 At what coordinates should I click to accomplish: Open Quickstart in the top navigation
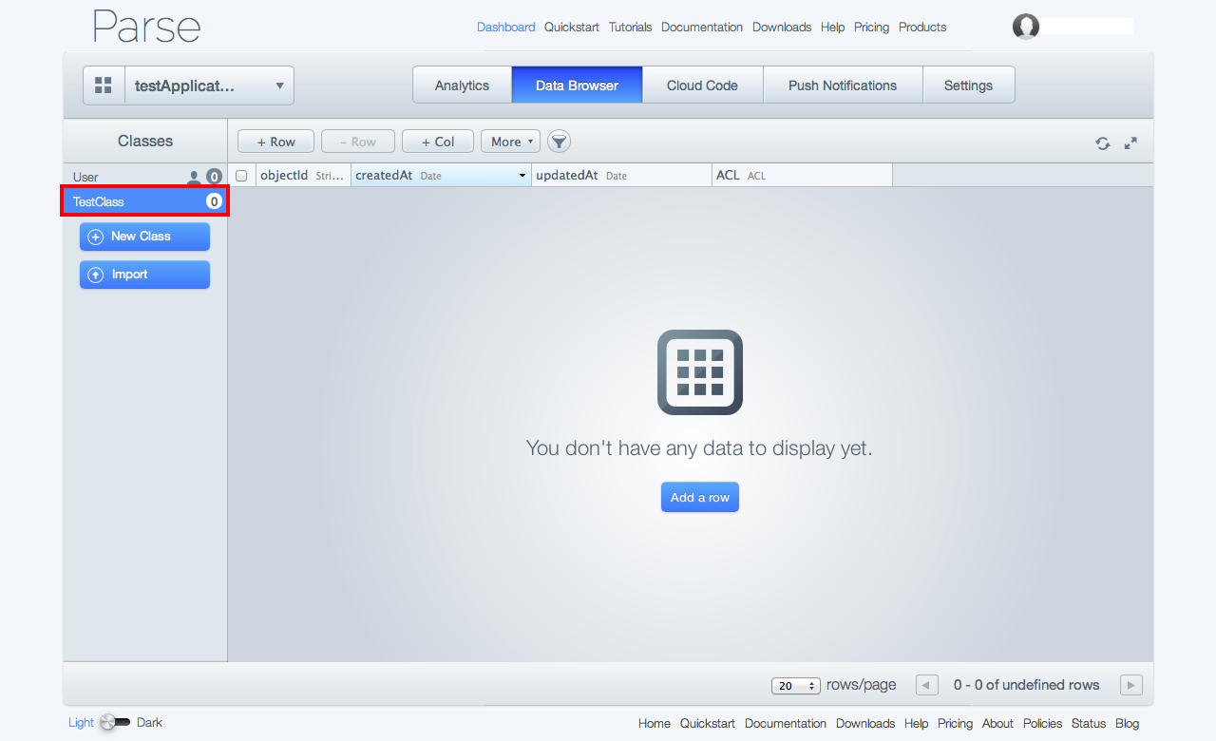coord(571,27)
